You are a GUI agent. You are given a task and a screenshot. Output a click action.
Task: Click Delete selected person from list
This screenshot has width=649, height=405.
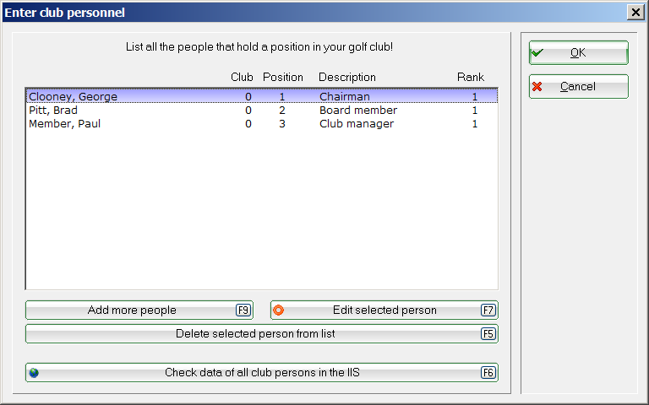pos(262,333)
